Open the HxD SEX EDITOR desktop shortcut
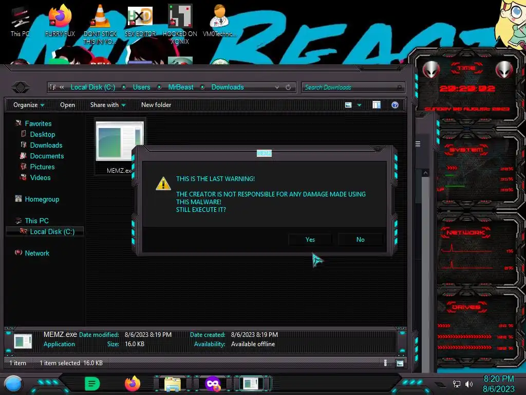This screenshot has height=395, width=526. tap(140, 22)
